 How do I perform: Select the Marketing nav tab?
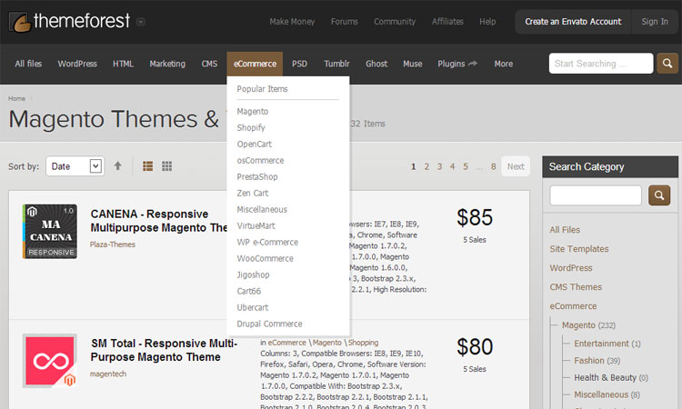click(x=167, y=64)
